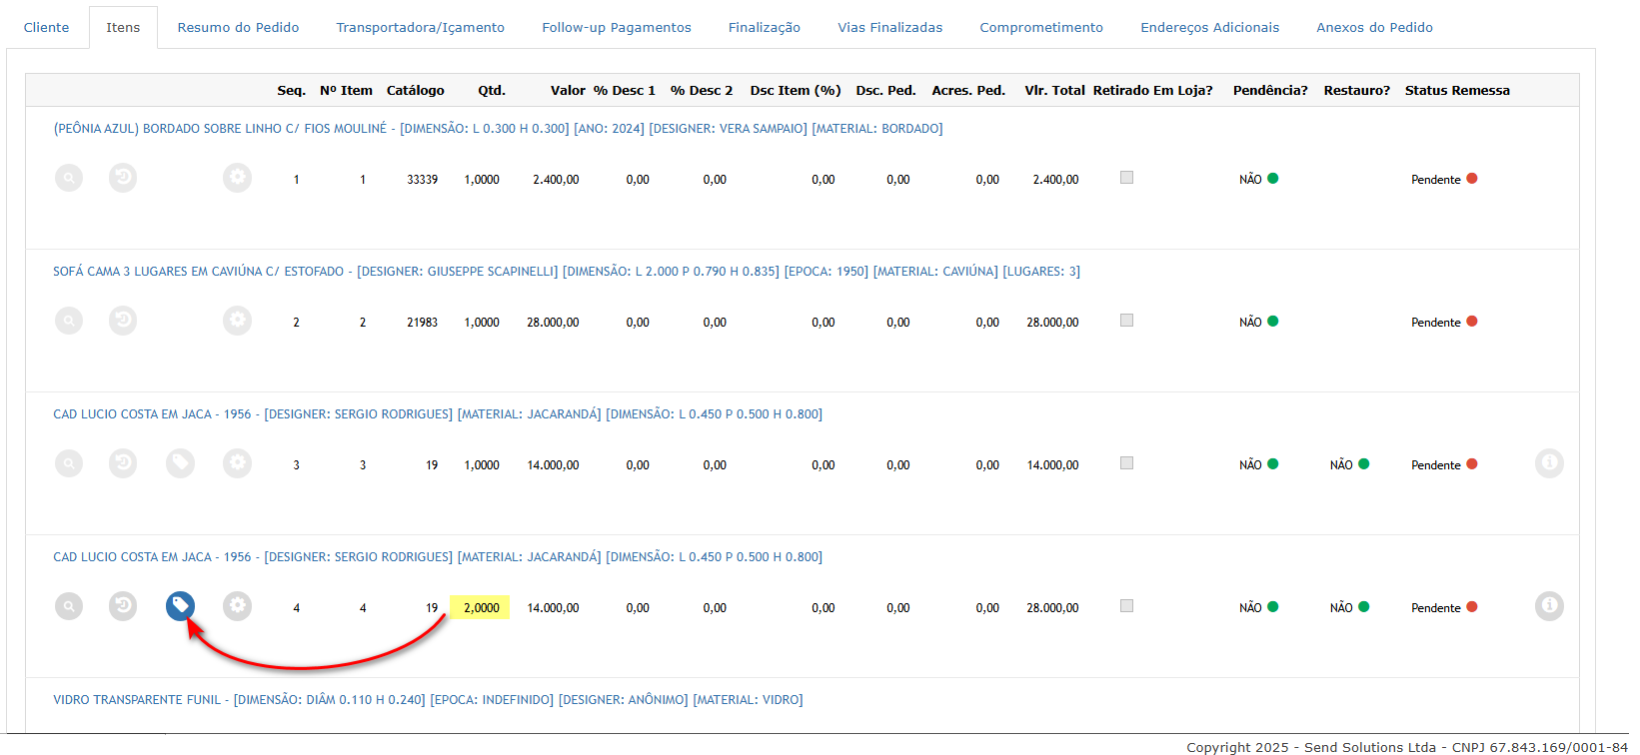
Task: Check 'Retirado Em Loja' for the Peônia Azul item
Action: coord(1126,178)
